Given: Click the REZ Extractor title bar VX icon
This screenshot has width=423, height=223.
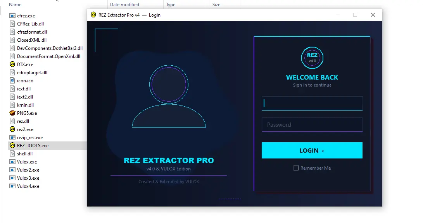Looking at the screenshot, I should [x=93, y=15].
